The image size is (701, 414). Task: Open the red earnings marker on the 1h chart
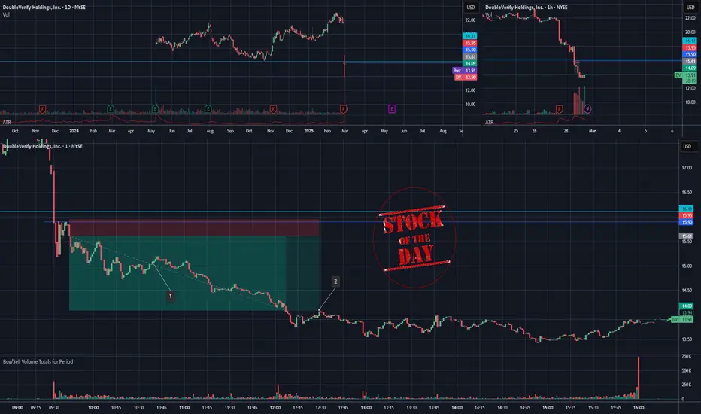pyautogui.click(x=559, y=108)
